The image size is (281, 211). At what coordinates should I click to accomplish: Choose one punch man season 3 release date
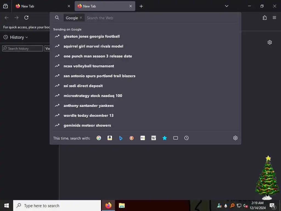click(x=146, y=56)
